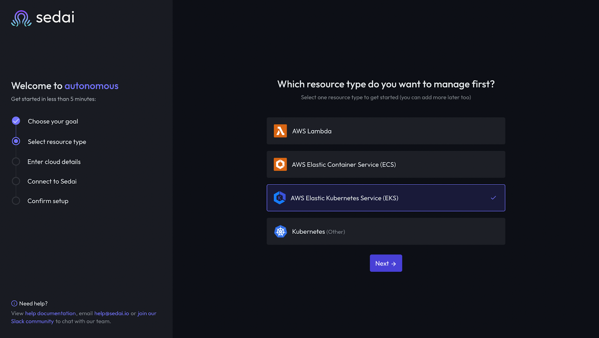Open the help documentation link

(x=51, y=313)
